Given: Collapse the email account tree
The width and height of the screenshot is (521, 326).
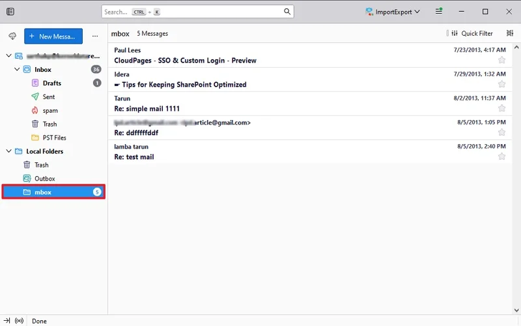Looking at the screenshot, I should click(8, 55).
